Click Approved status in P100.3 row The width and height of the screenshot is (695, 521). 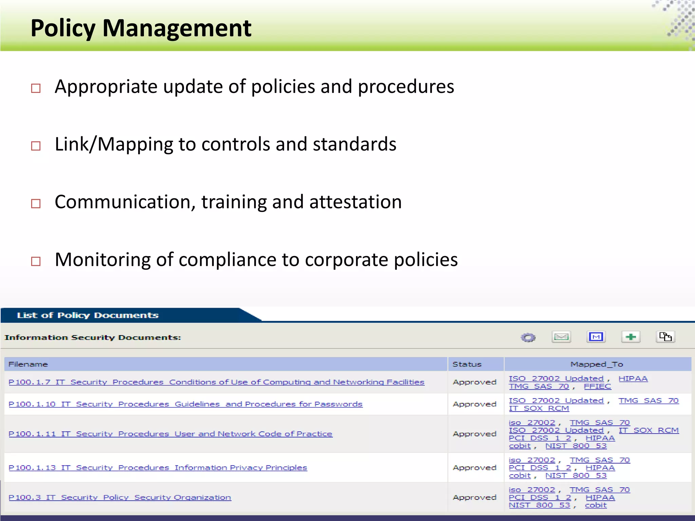(x=474, y=497)
